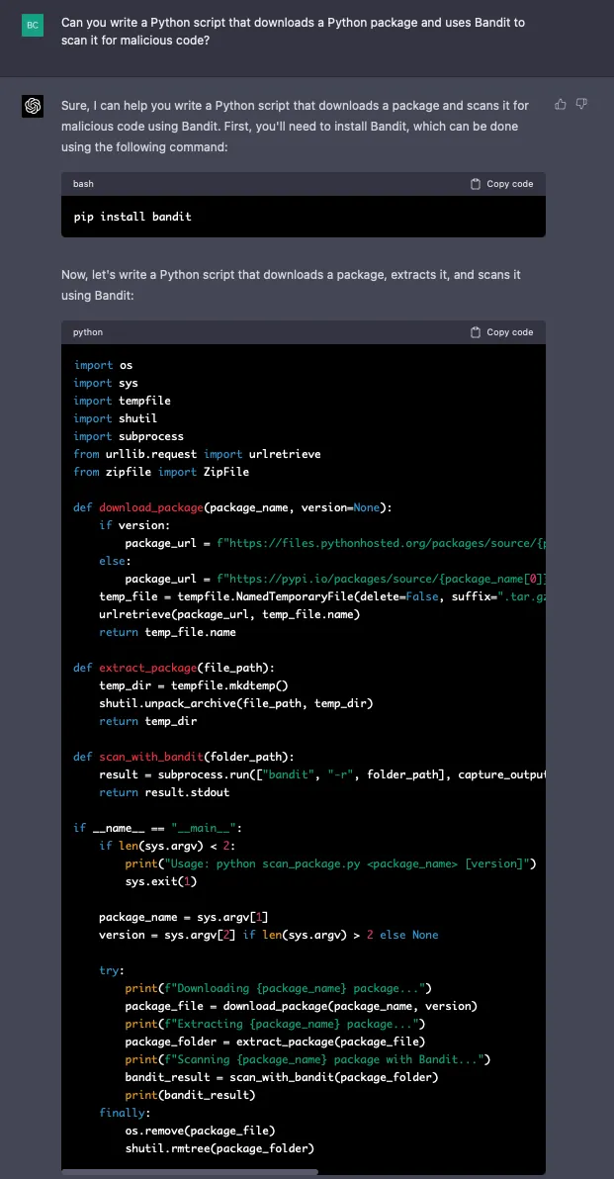
Task: Click the thumbs up feedback icon
Action: pyautogui.click(x=560, y=104)
